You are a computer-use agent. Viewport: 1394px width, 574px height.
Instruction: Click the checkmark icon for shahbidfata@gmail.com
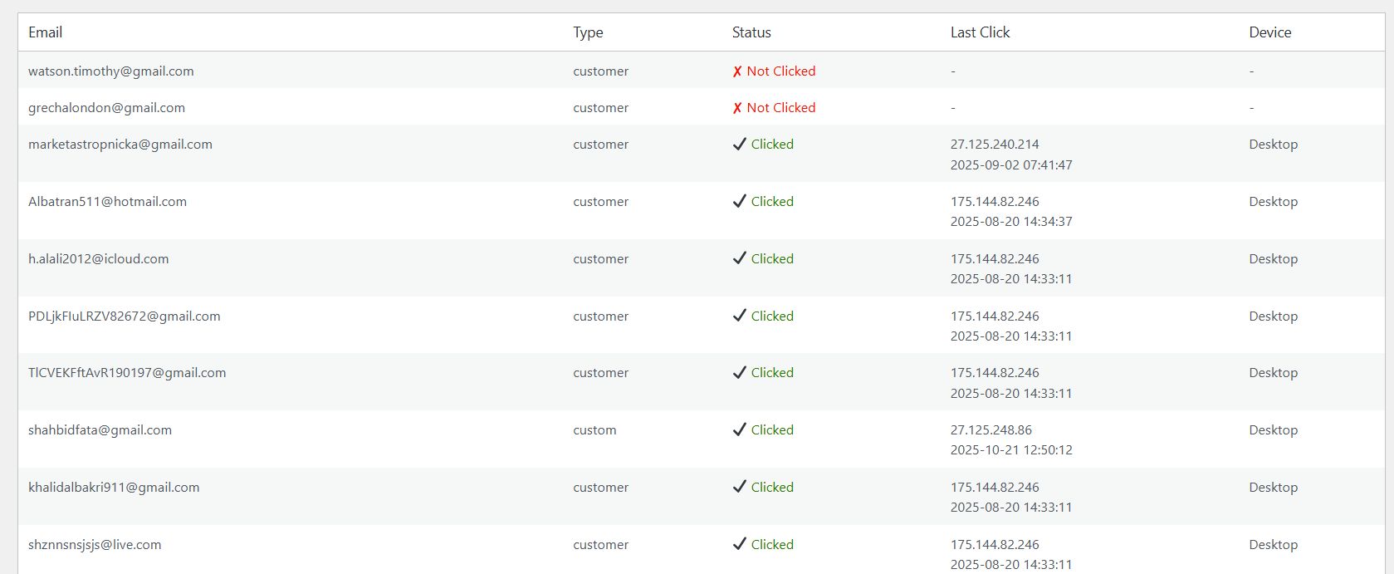click(x=740, y=429)
